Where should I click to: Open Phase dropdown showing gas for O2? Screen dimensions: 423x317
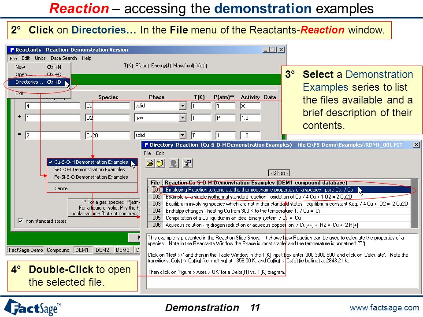182,118
